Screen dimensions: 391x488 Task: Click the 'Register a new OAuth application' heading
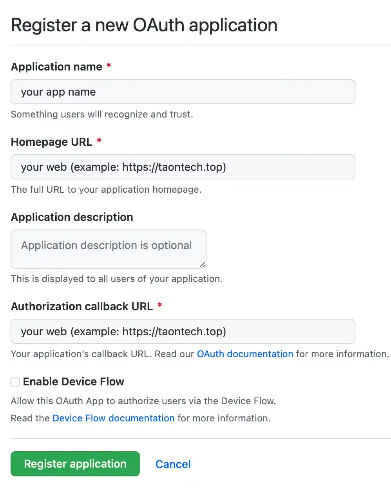(x=144, y=25)
